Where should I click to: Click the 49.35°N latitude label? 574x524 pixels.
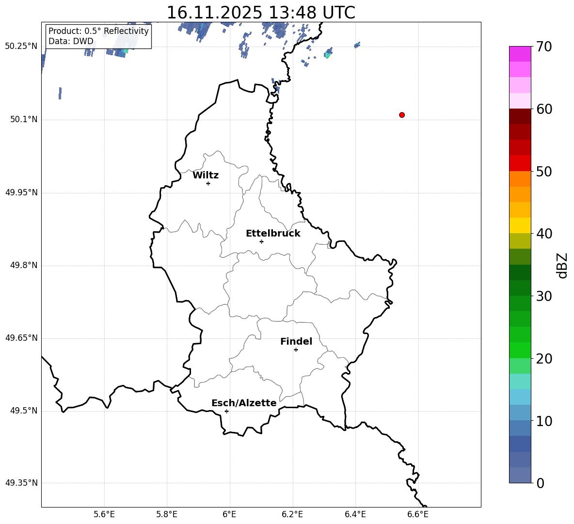(x=21, y=483)
